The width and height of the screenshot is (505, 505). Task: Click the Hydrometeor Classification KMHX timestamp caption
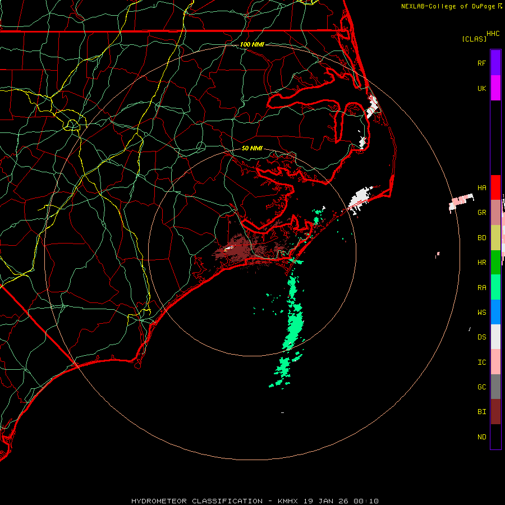(x=255, y=501)
